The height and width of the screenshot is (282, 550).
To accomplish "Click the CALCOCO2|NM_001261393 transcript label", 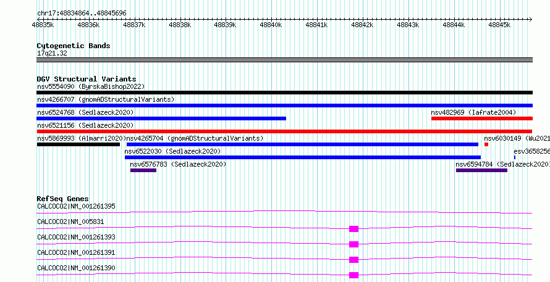I will [x=76, y=237].
